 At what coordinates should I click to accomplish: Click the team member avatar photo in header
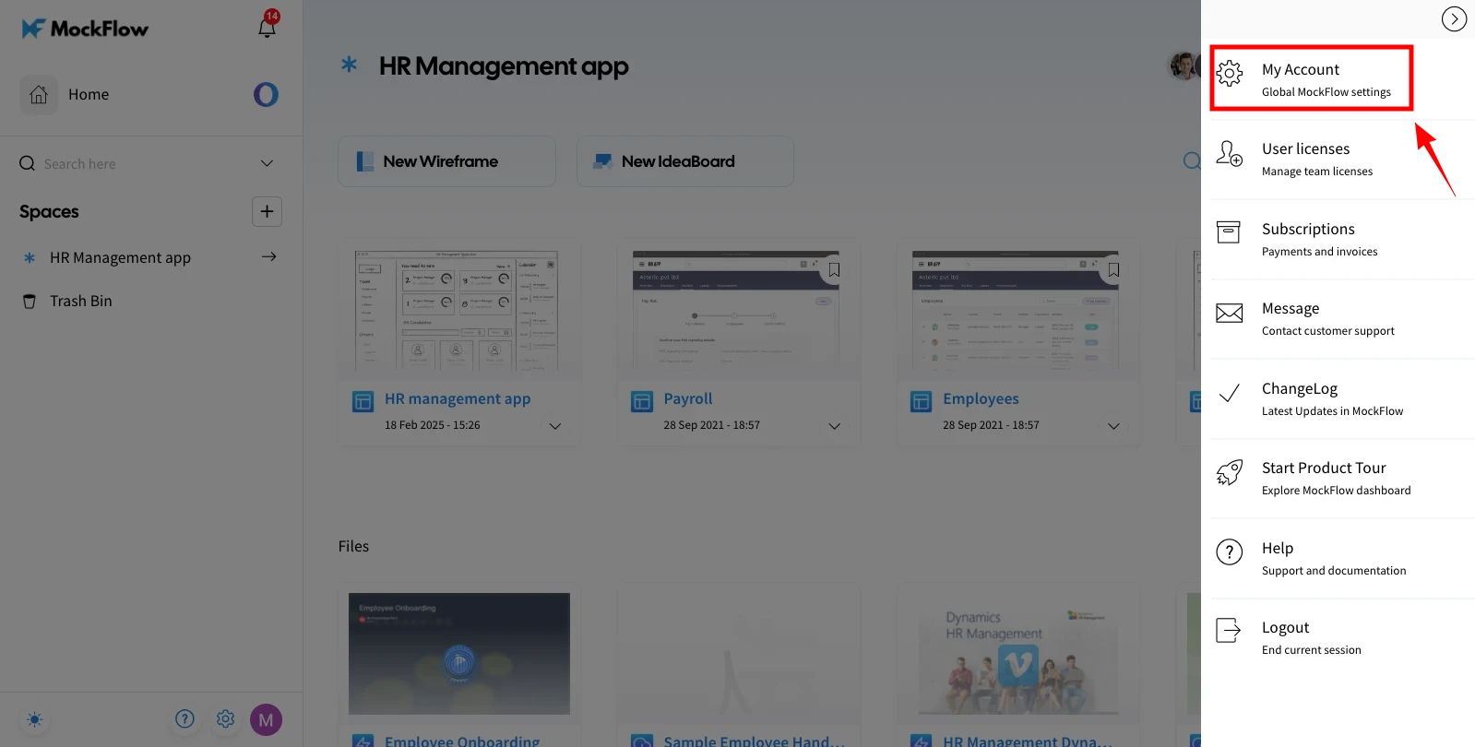click(1184, 66)
